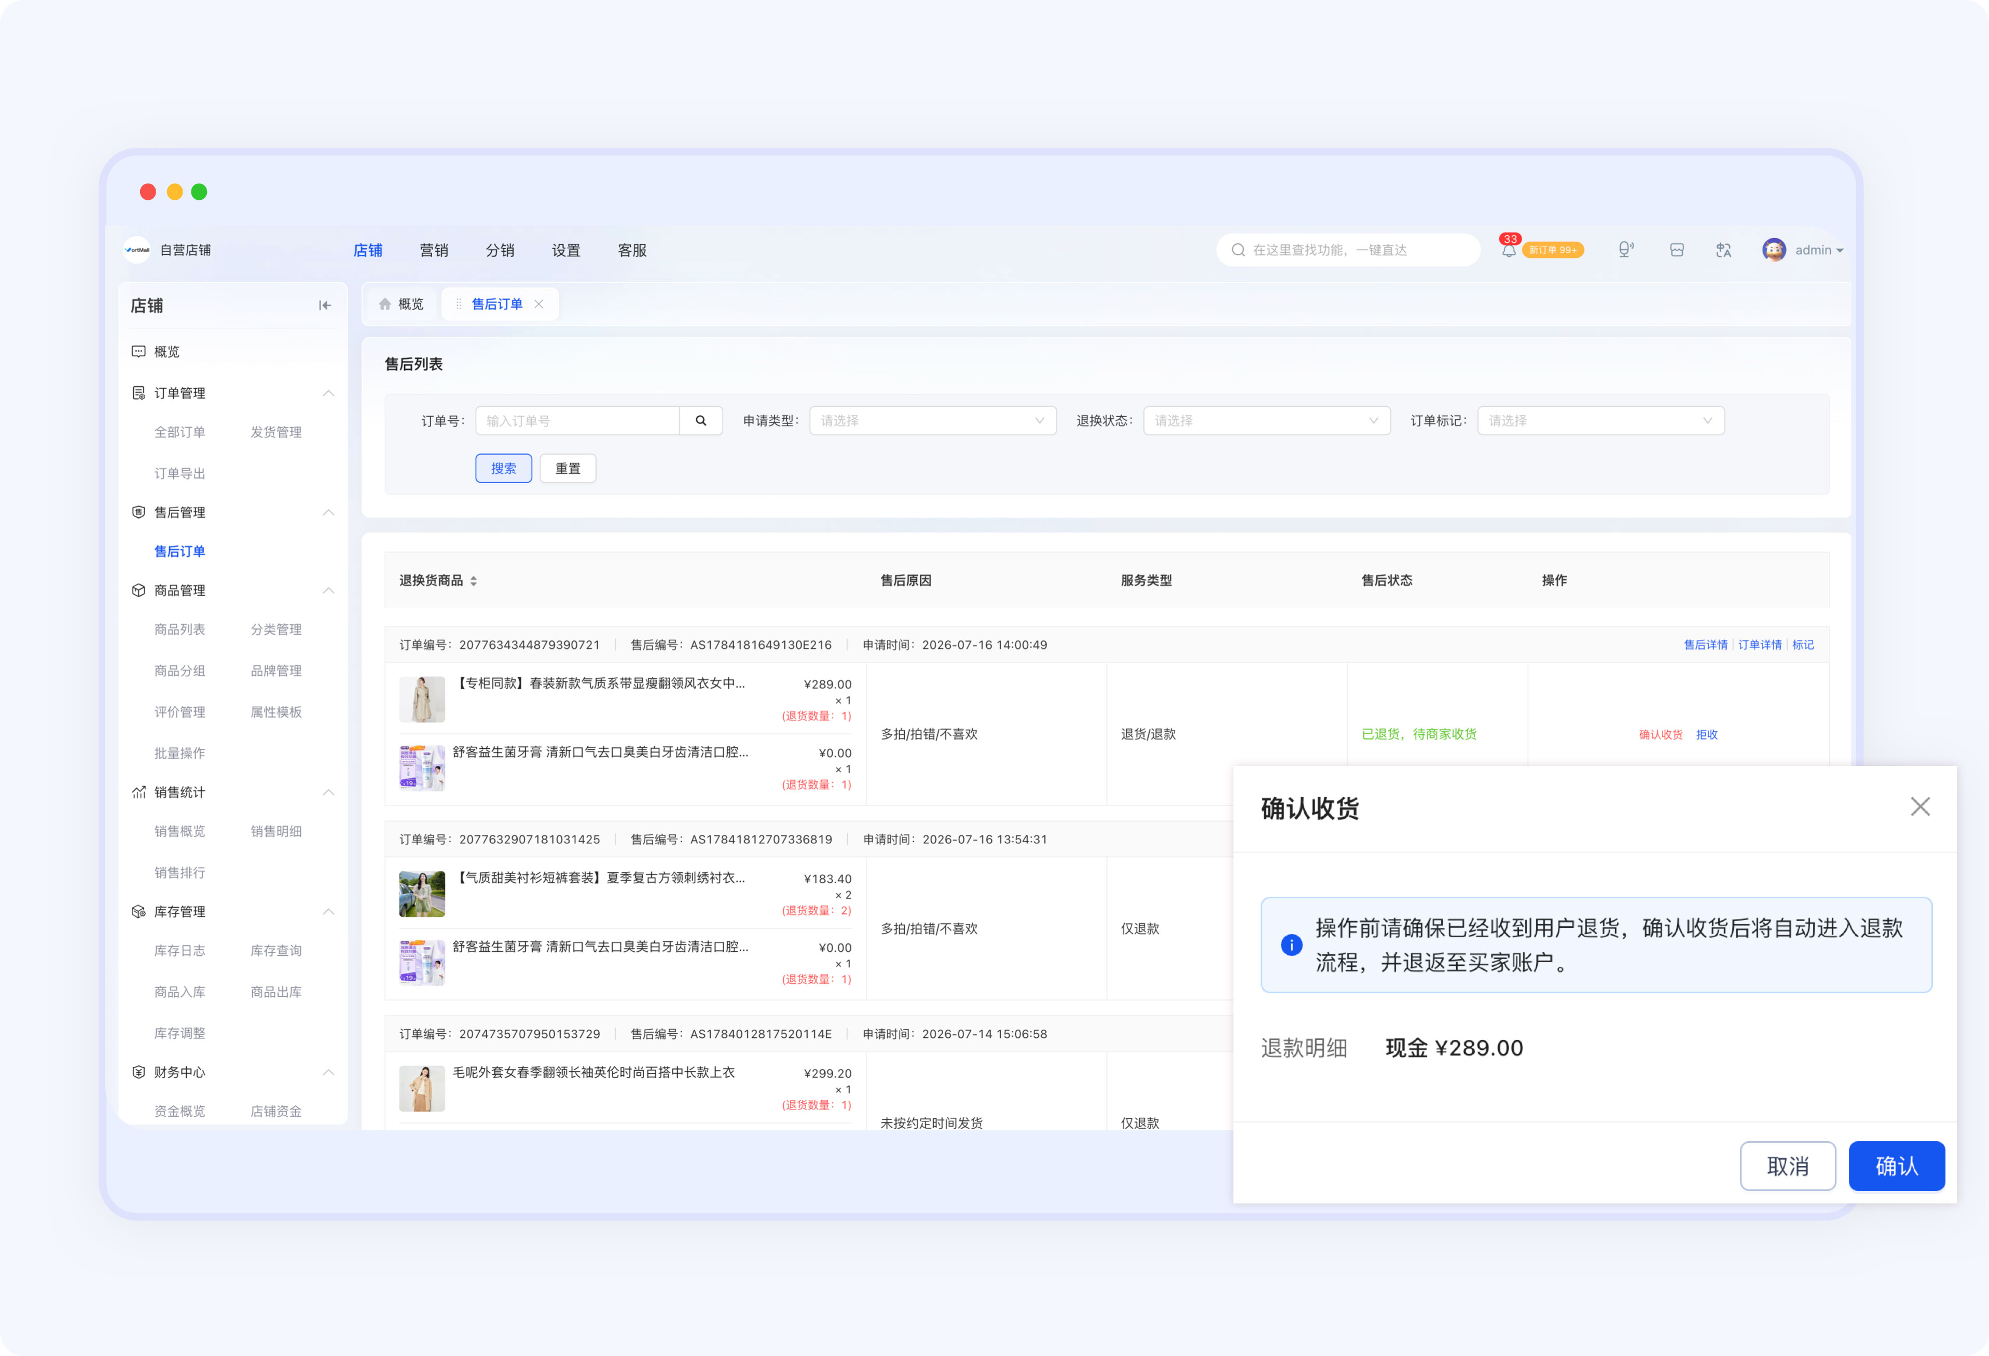This screenshot has width=1989, height=1356.
Task: Switch to the 营销 top menu
Action: pos(434,250)
